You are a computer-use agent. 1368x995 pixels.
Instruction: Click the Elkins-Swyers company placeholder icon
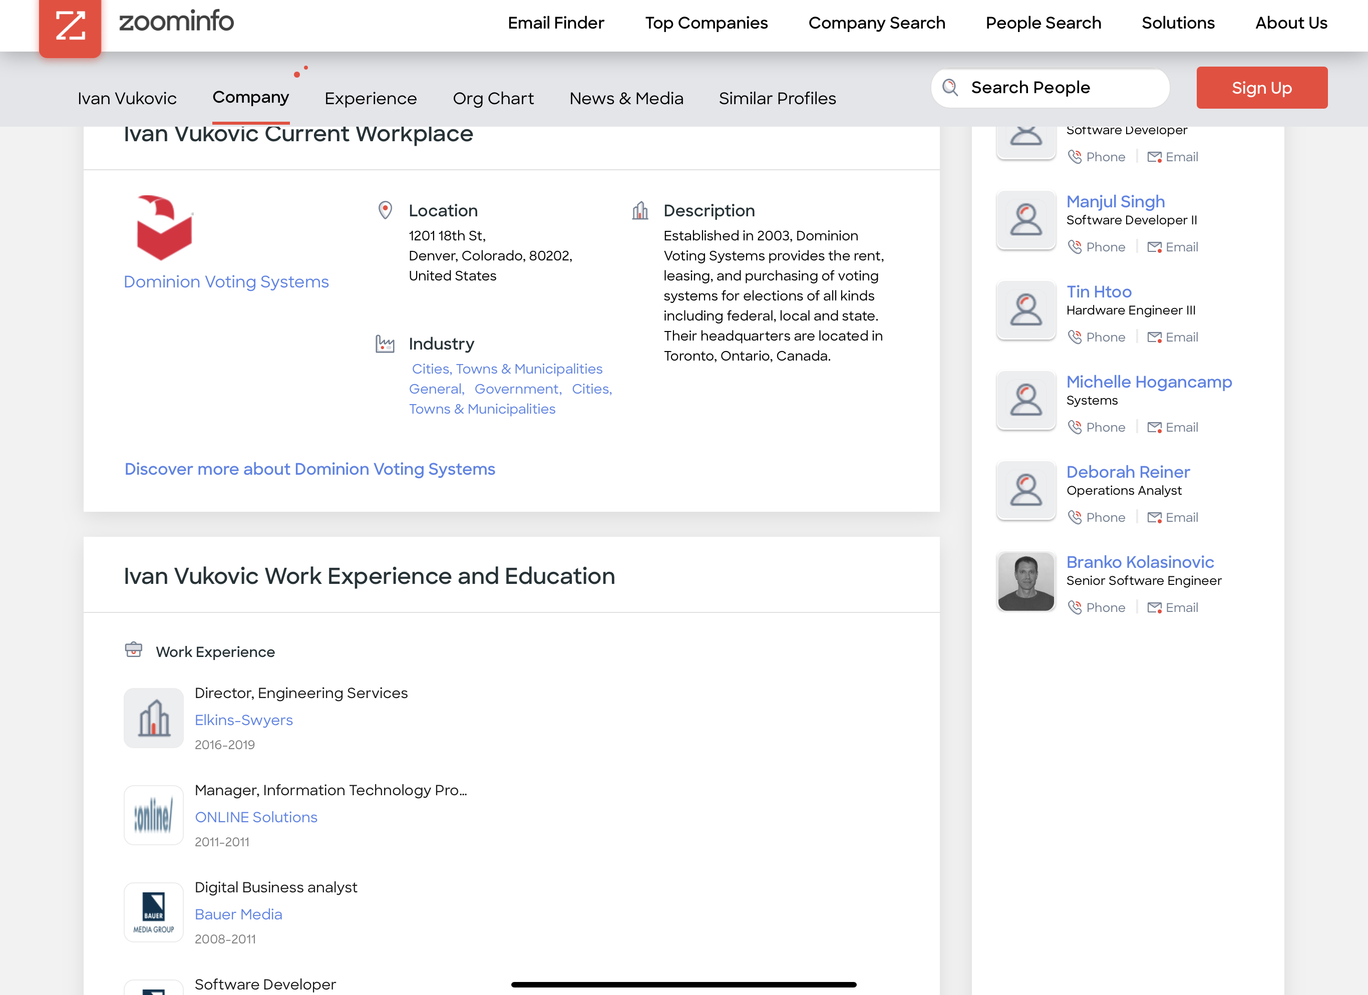coord(154,718)
